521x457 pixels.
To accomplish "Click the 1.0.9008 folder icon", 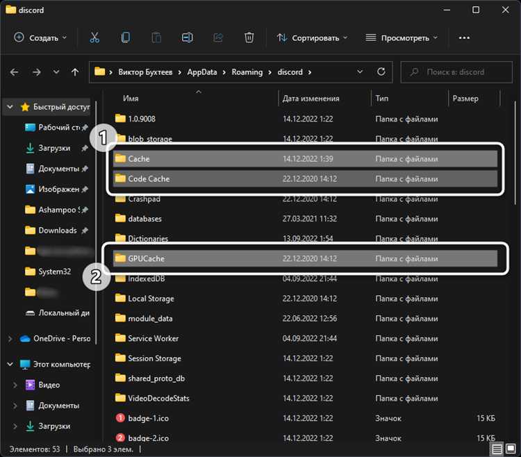I will 120,119.
